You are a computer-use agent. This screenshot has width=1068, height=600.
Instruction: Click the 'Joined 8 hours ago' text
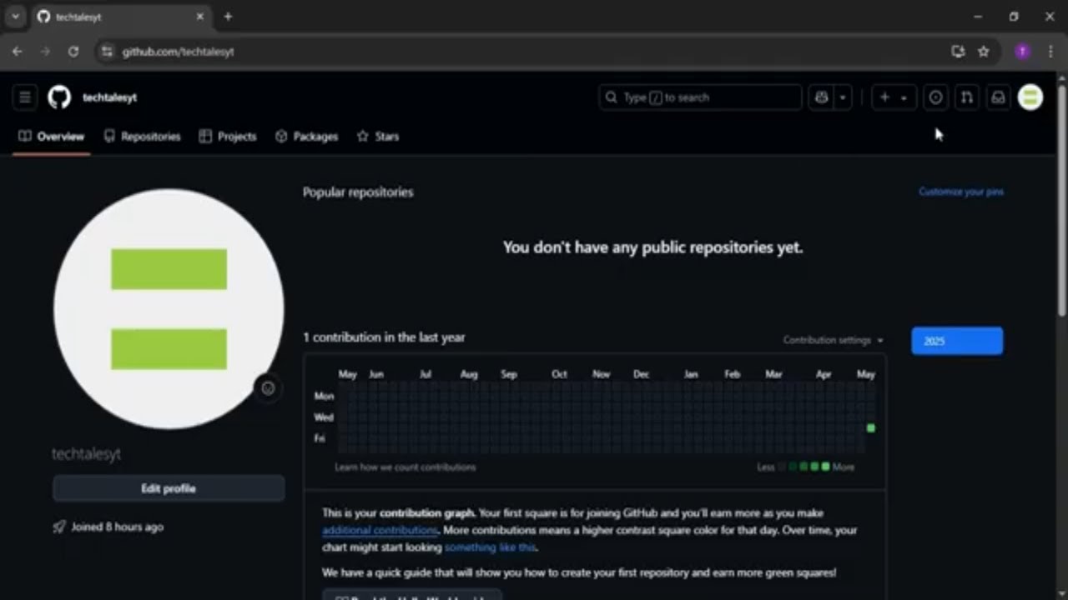[x=117, y=527]
